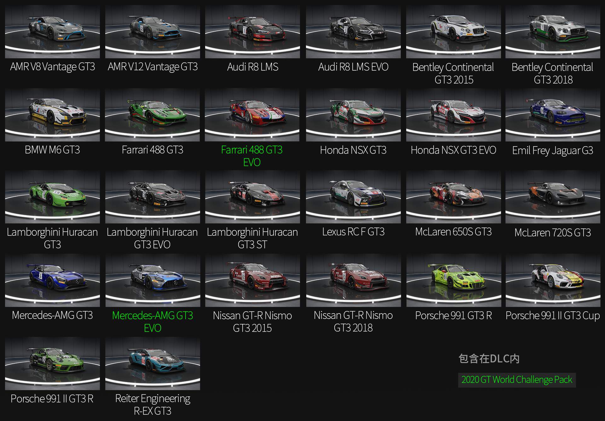Click the 'Emil Frey Jaguar G3' caption
The height and width of the screenshot is (421, 605).
[553, 151]
